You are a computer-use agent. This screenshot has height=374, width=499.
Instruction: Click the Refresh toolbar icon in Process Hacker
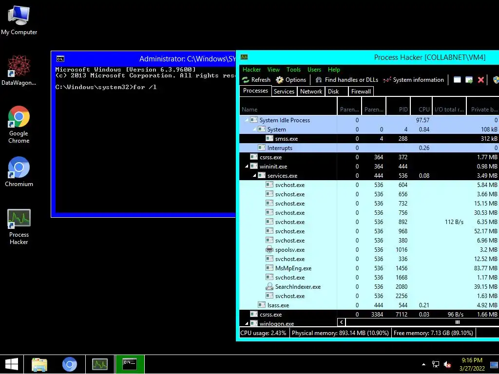click(x=246, y=80)
